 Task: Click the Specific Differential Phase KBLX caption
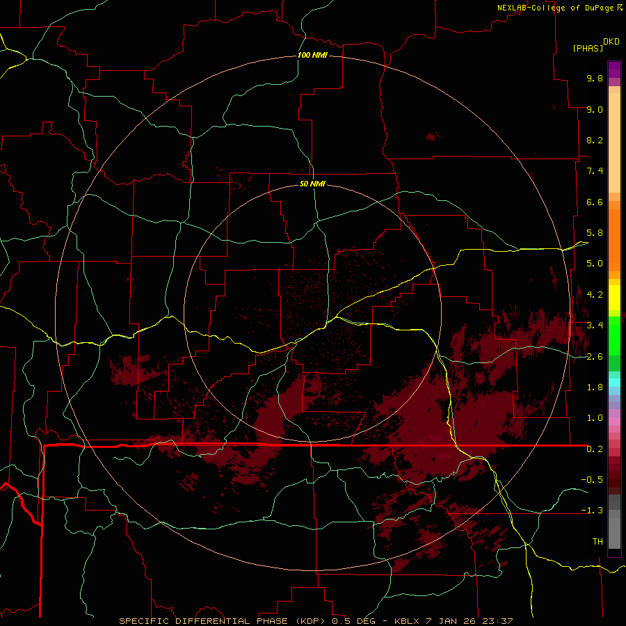[x=316, y=621]
